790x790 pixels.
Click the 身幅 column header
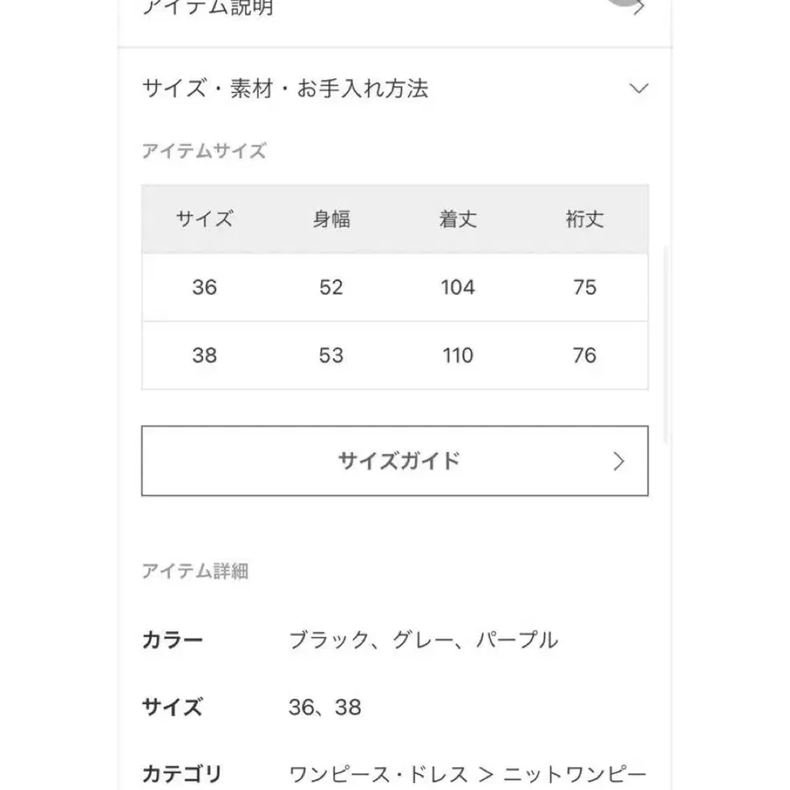coord(332,219)
